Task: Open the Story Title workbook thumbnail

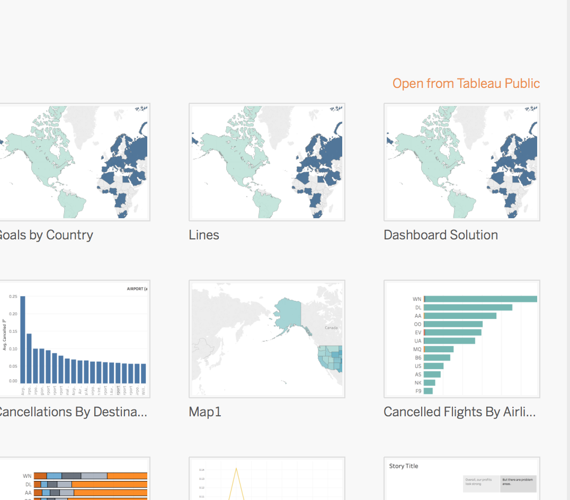Action: pyautogui.click(x=461, y=479)
